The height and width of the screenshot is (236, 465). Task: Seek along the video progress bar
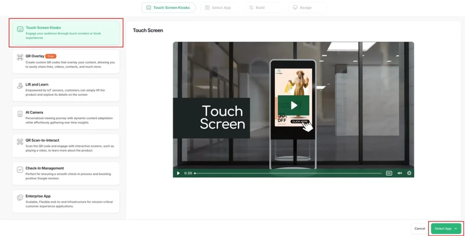point(288,173)
